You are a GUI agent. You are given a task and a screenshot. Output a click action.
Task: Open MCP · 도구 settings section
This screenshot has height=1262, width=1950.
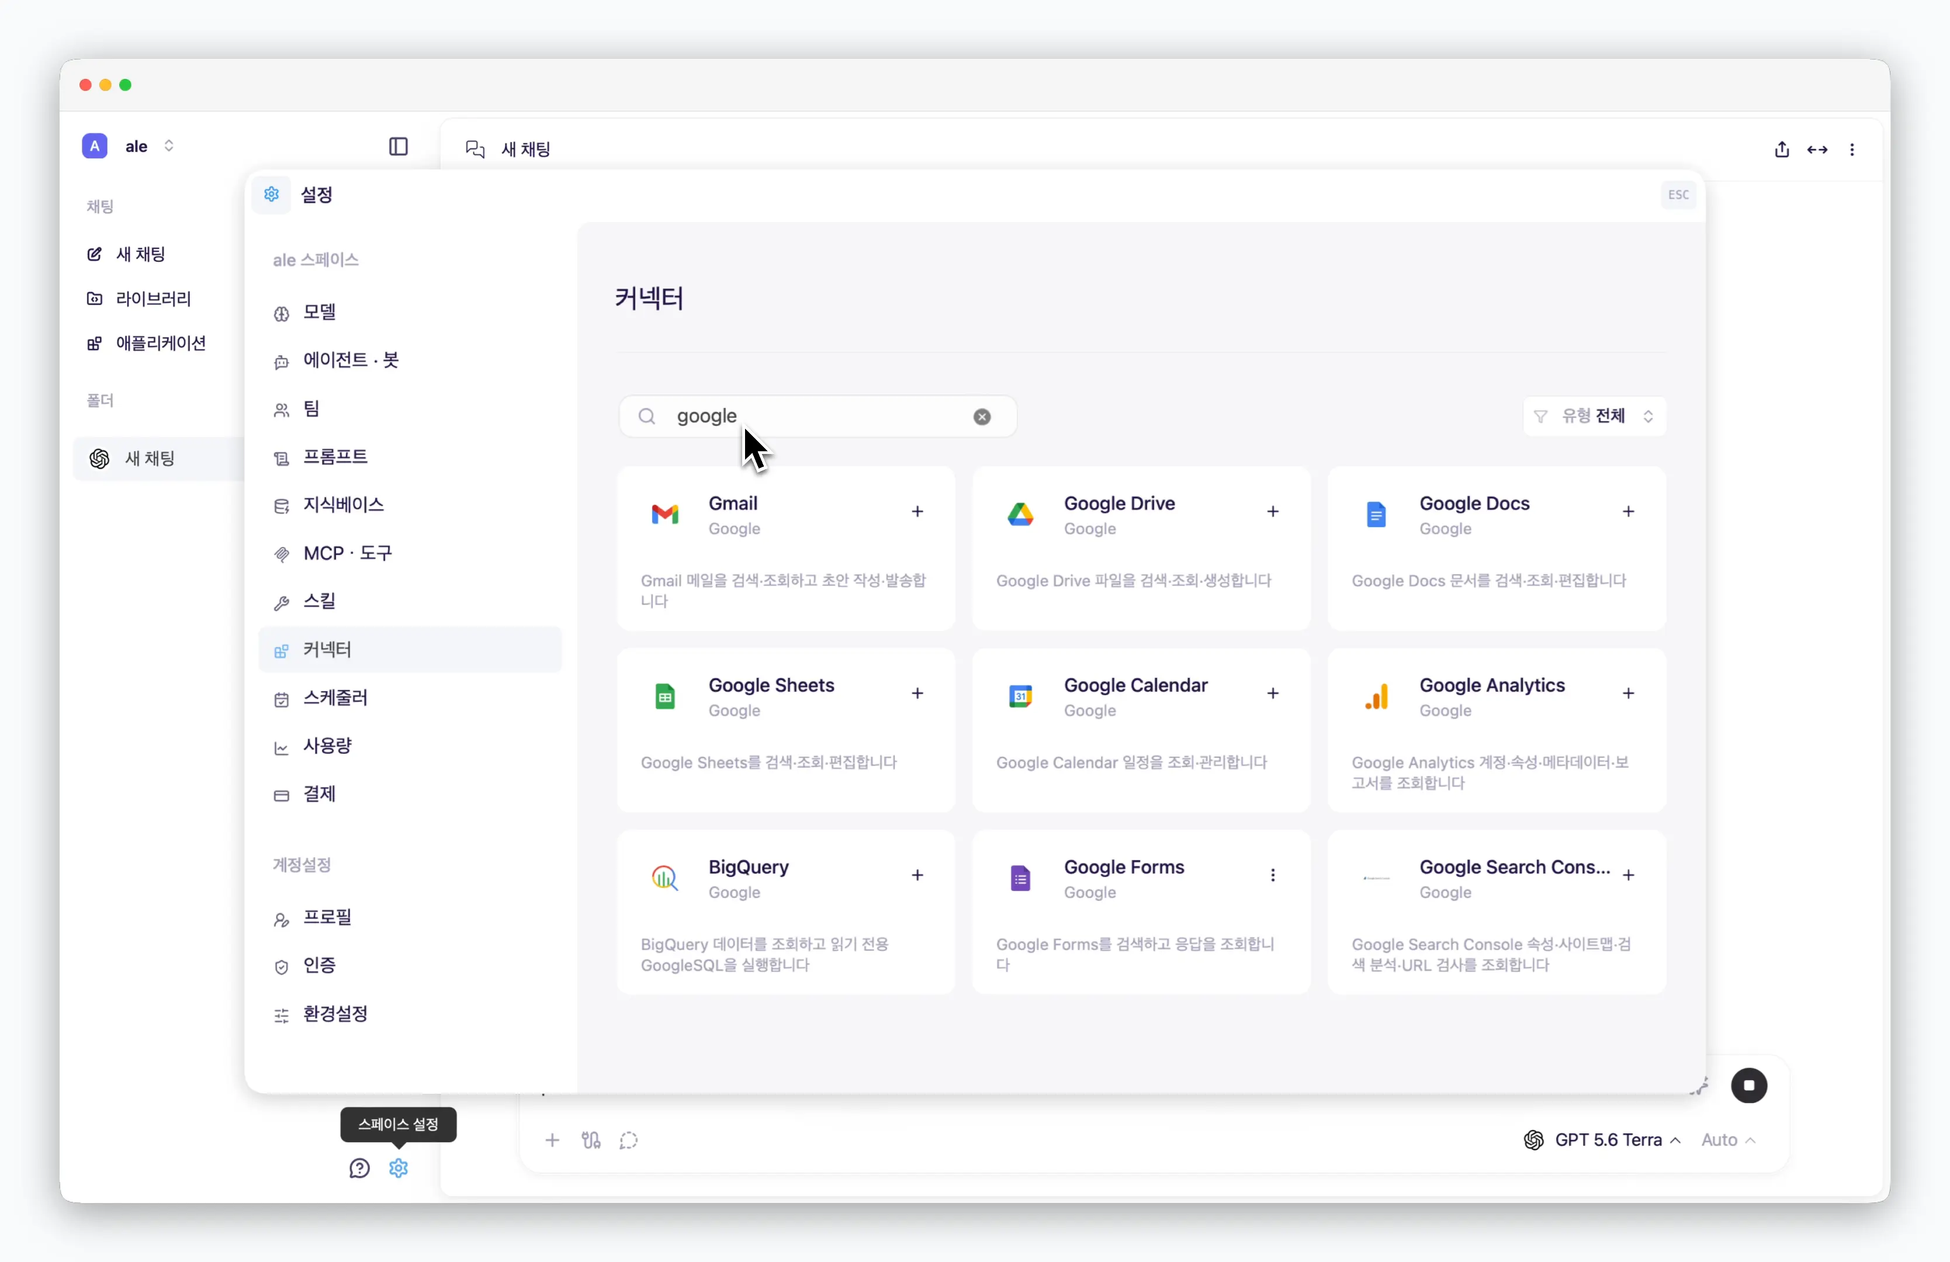pyautogui.click(x=410, y=554)
